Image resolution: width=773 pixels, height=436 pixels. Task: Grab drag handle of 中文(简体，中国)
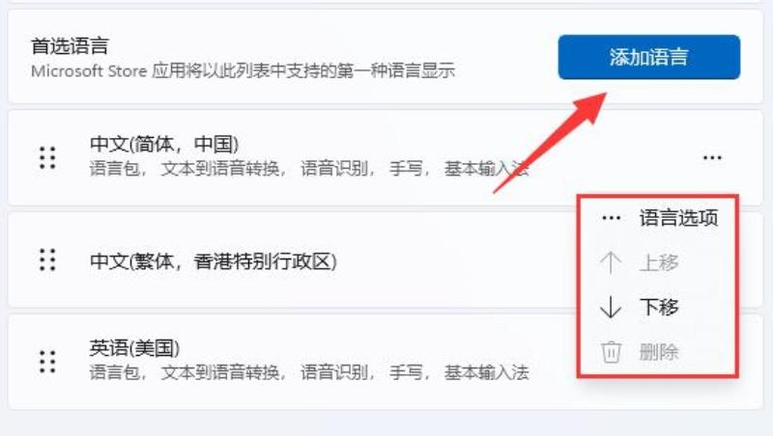(x=47, y=158)
